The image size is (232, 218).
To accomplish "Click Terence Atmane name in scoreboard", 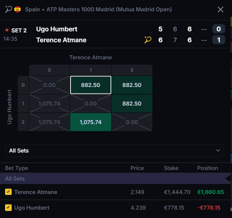I will click(61, 40).
